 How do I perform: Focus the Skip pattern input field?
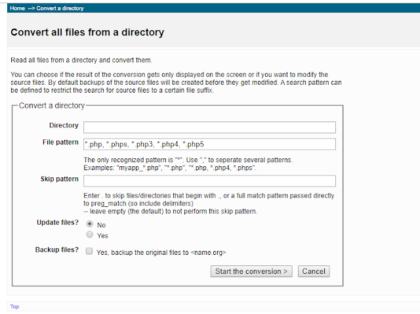(209, 181)
